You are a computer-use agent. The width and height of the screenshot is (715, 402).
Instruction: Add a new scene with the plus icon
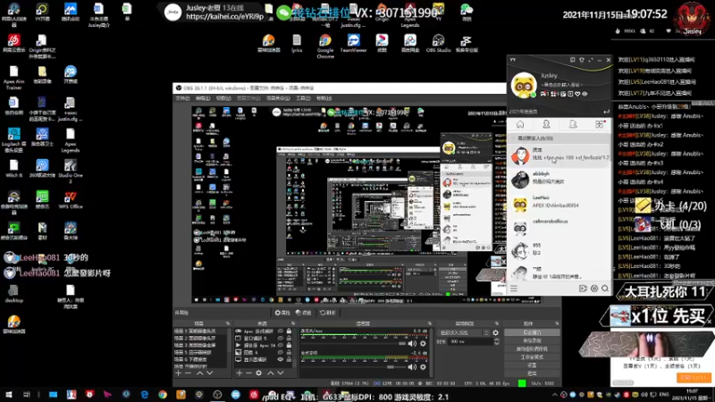click(178, 373)
